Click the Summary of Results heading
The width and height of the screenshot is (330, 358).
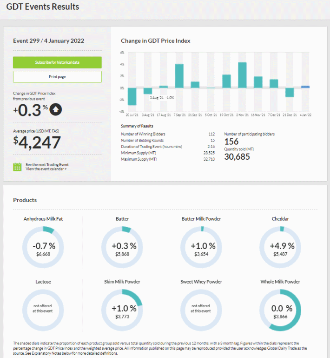137,126
